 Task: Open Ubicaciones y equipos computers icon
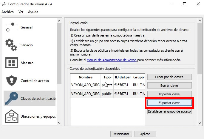(x=11, y=116)
